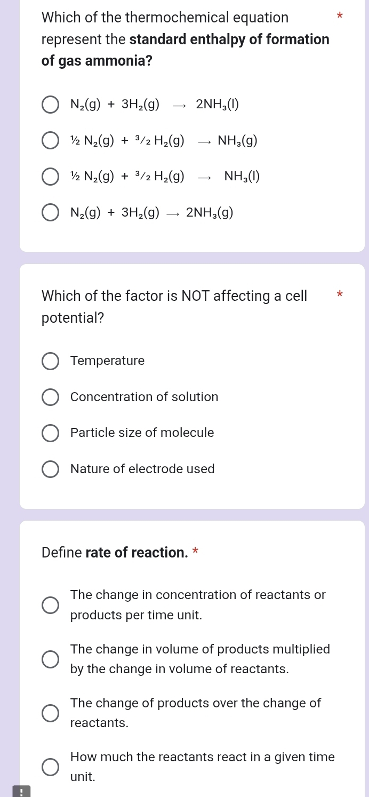Select answer N₂(g) + 3H₂(g) → 2NH₃(l)

50,105
